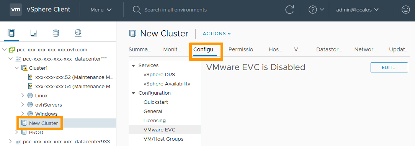Select Cluster1 in the tree

[x=38, y=68]
